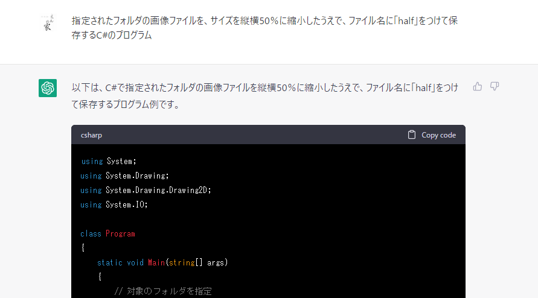Click the user's prompt message text
This screenshot has width=538, height=298.
(264, 28)
